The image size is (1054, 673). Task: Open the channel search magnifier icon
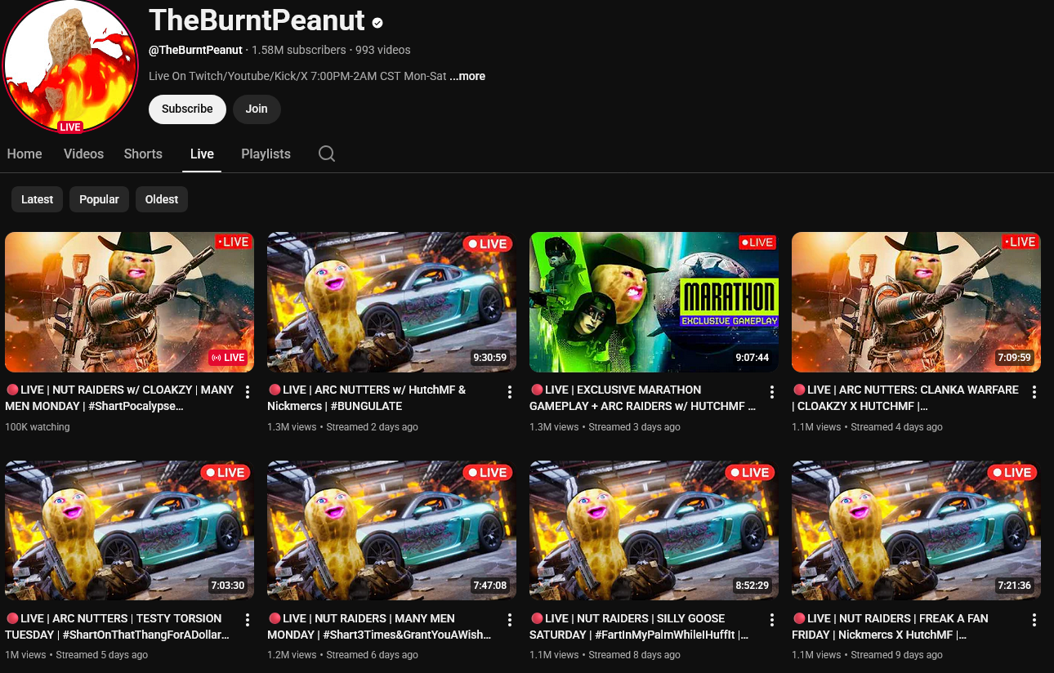pyautogui.click(x=327, y=154)
